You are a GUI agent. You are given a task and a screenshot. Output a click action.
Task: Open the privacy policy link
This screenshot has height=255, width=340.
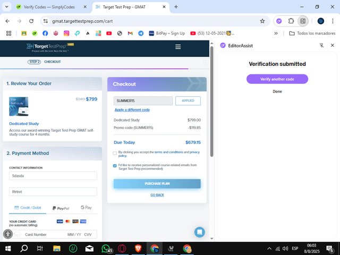point(194,152)
